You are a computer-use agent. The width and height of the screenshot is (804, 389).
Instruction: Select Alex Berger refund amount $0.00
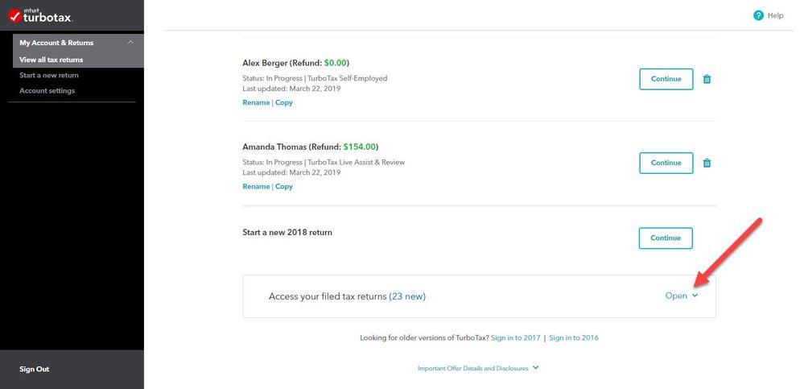click(x=336, y=63)
